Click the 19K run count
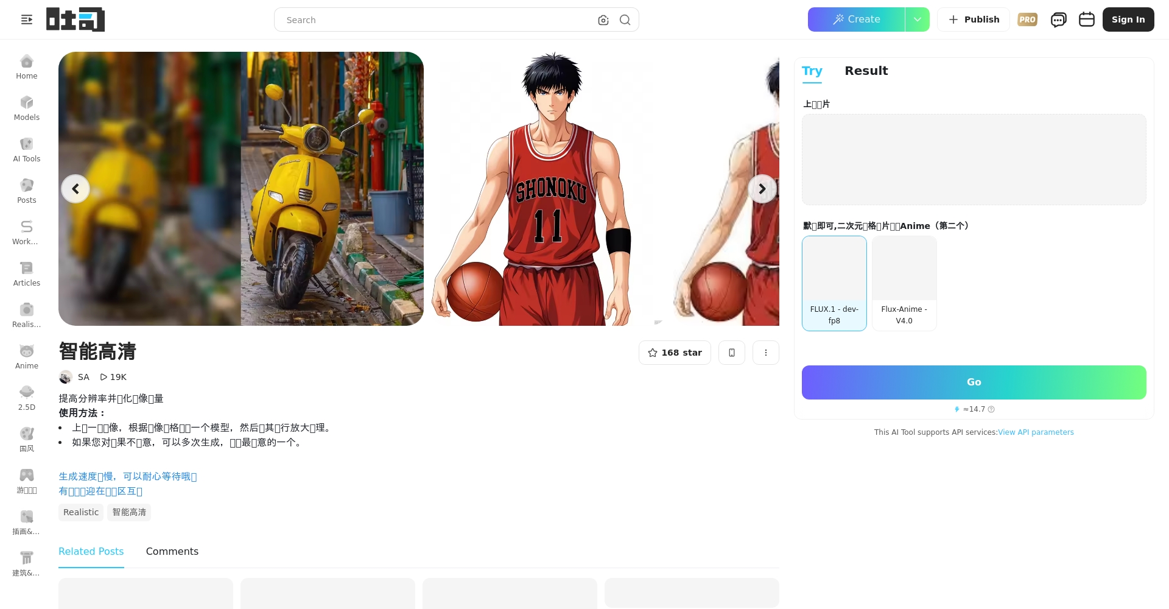 click(x=113, y=377)
